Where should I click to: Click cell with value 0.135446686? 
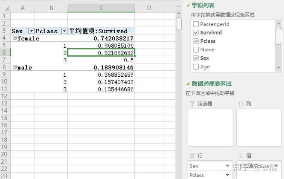[x=101, y=89]
